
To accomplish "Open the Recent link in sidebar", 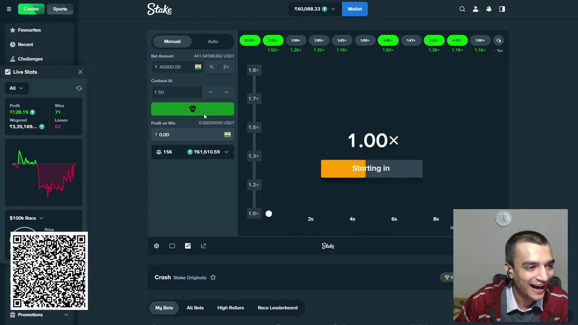I will pos(25,44).
